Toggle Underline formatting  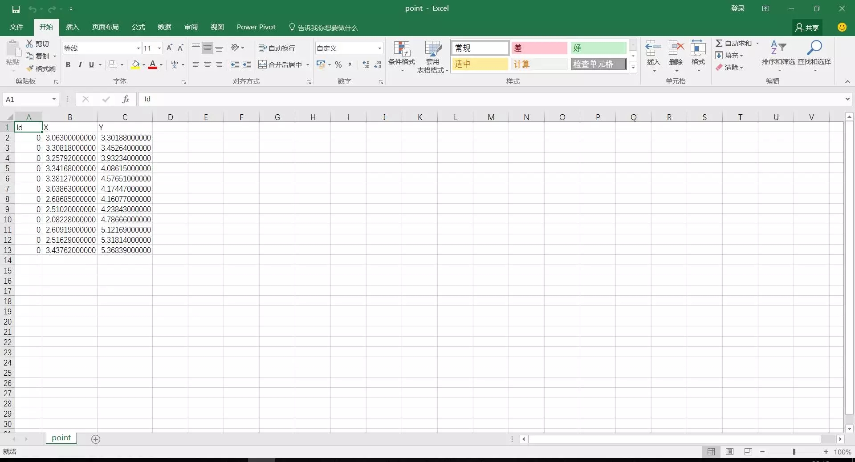pos(91,65)
